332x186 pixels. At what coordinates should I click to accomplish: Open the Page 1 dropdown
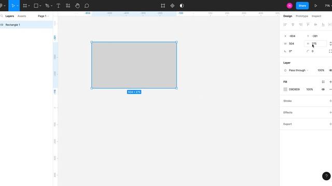click(43, 16)
